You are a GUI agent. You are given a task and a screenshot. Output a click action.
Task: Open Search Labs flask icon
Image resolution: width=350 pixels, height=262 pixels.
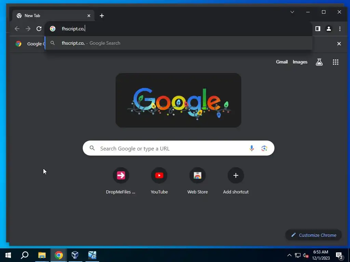pyautogui.click(x=319, y=62)
